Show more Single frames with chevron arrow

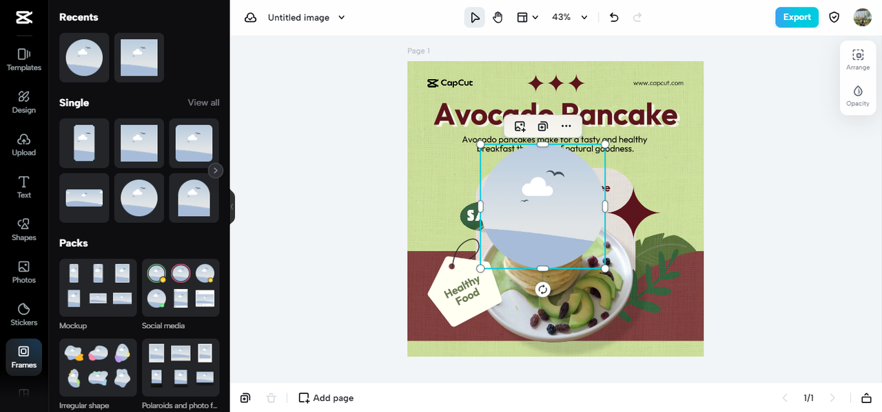(216, 170)
